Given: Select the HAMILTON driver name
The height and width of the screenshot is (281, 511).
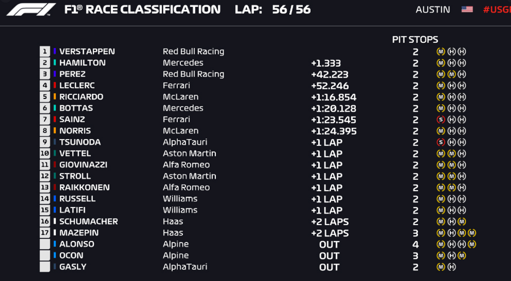Looking at the screenshot, I should click(x=82, y=62).
